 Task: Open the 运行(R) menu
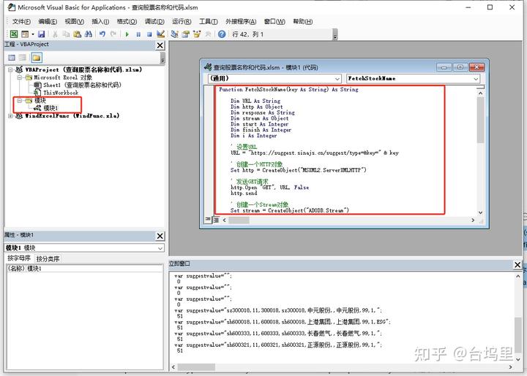coord(182,21)
